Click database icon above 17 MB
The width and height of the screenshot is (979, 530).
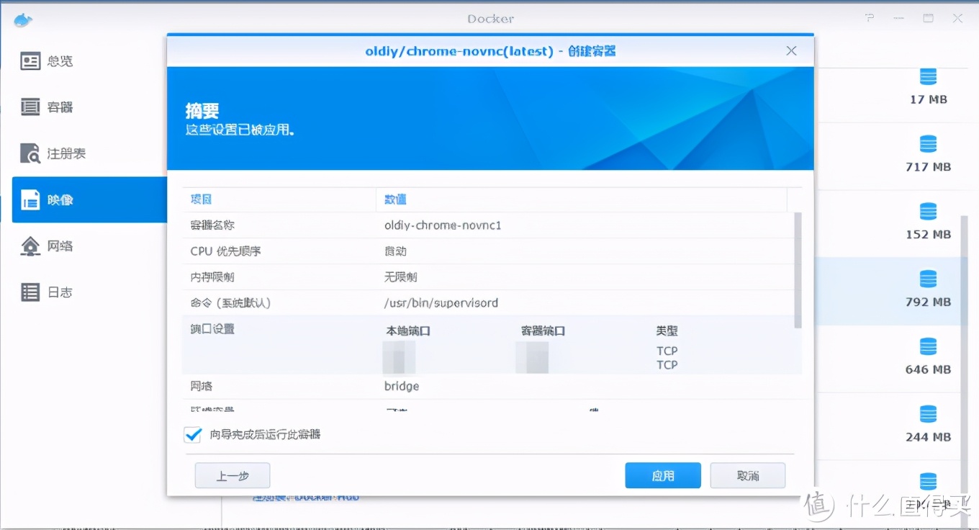(928, 76)
